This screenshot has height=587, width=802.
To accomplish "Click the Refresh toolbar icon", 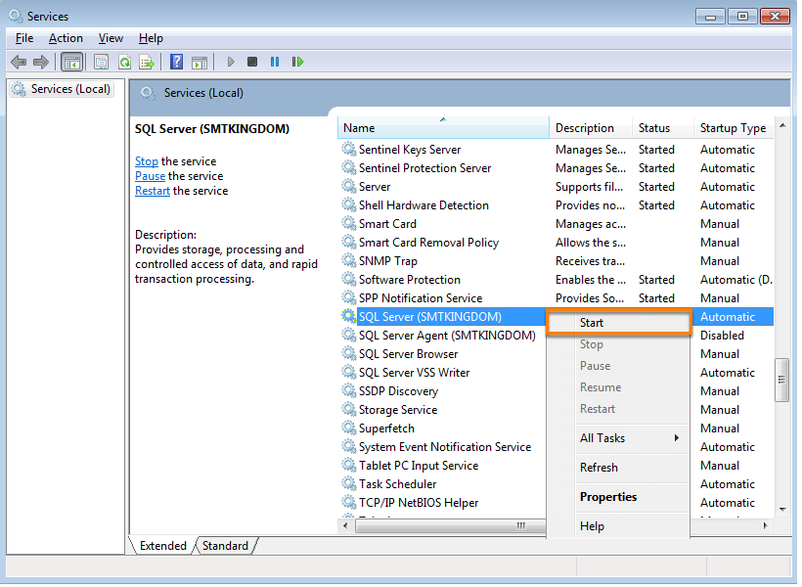I will (125, 63).
